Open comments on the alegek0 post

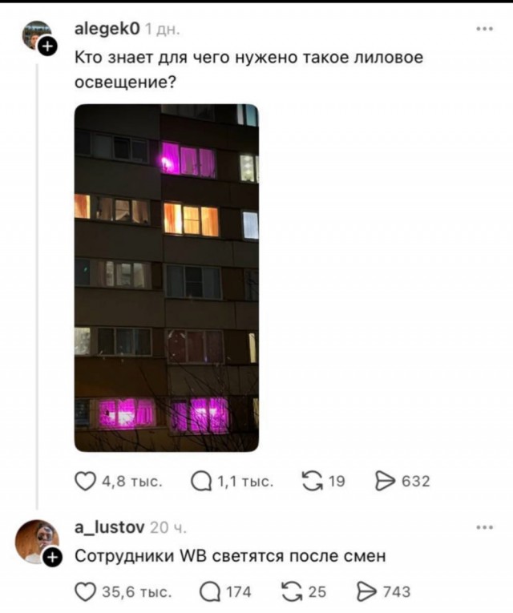[x=201, y=481]
